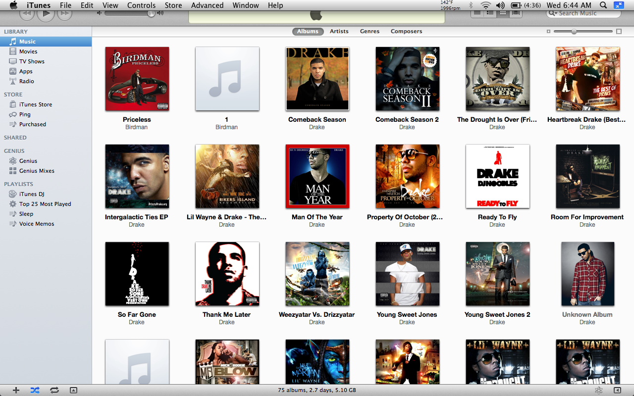Select the Priceless album by Birdman

(x=137, y=79)
